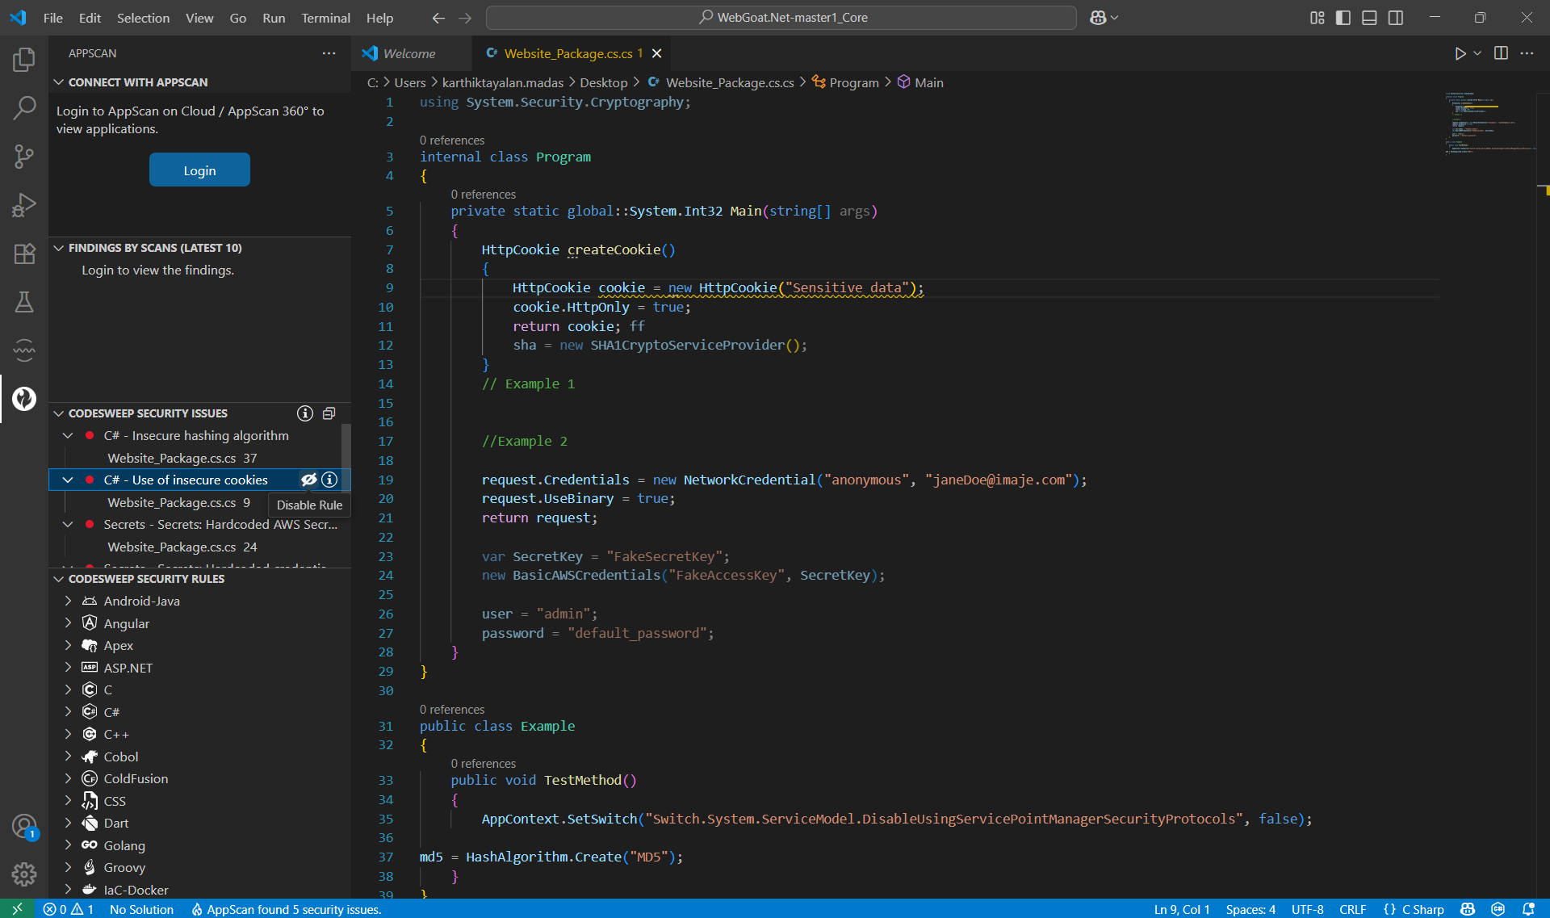The height and width of the screenshot is (918, 1550).
Task: Open the Testing flask view
Action: point(24,302)
